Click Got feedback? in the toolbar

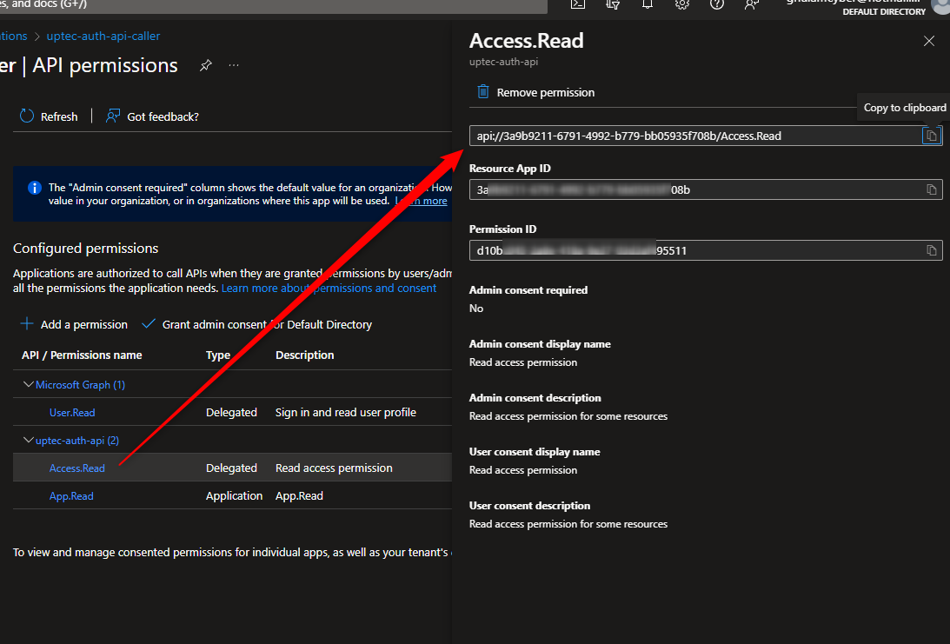tap(152, 116)
